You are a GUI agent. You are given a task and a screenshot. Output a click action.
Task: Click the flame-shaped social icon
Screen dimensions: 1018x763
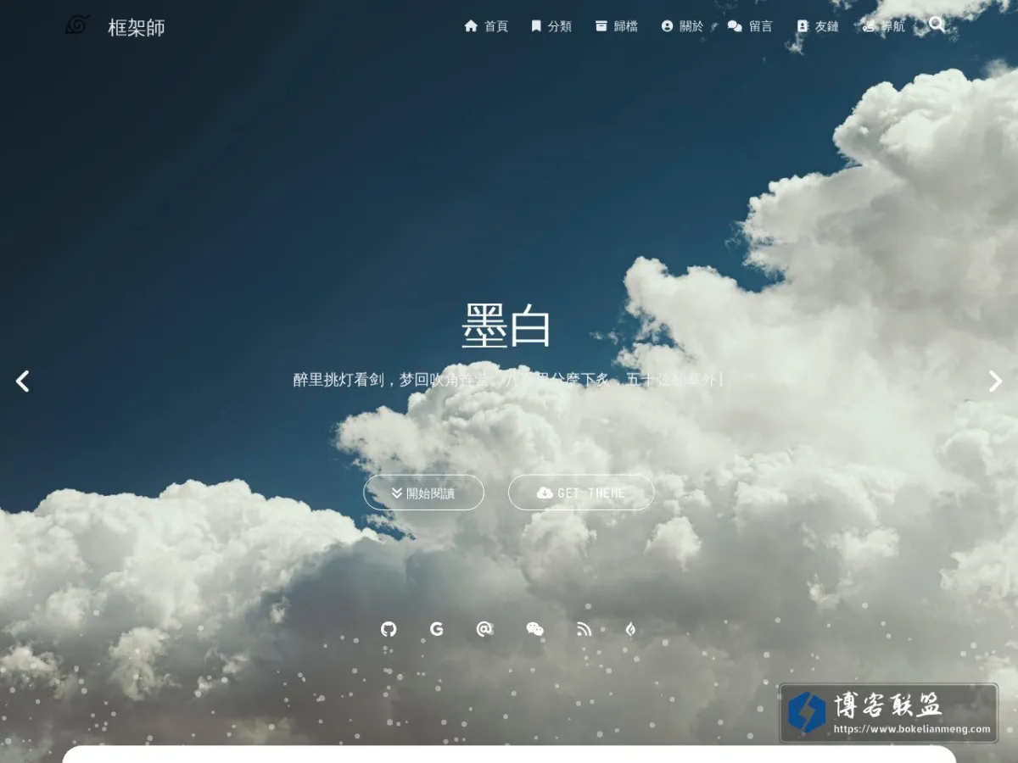click(630, 629)
